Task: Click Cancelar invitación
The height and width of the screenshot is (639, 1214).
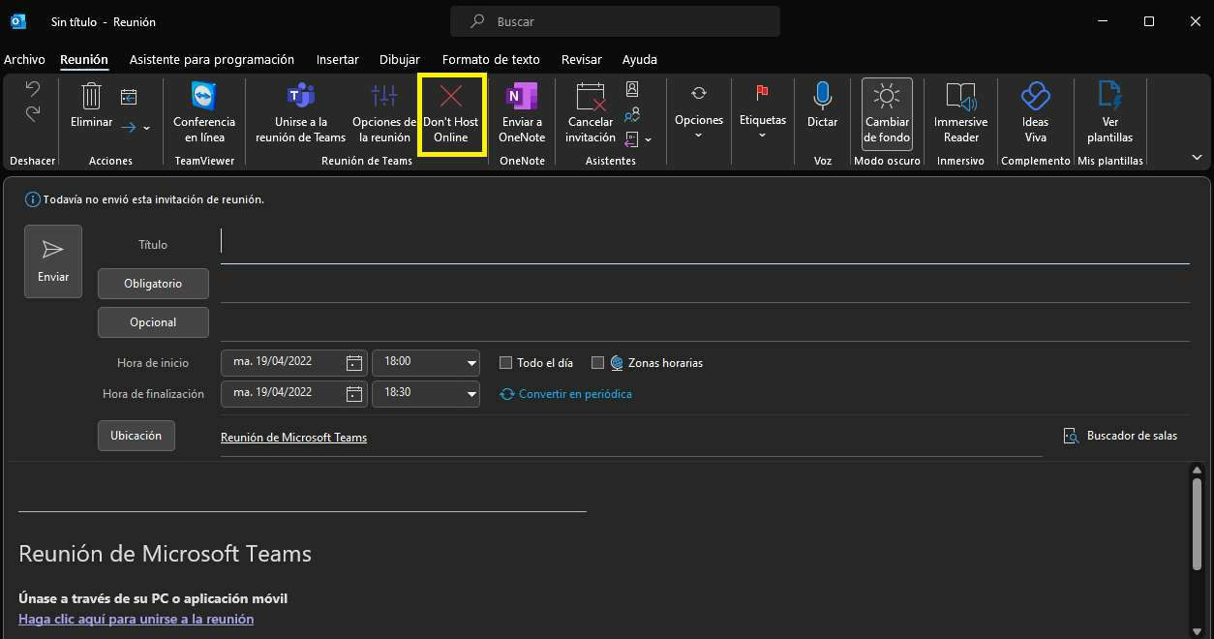Action: (591, 113)
